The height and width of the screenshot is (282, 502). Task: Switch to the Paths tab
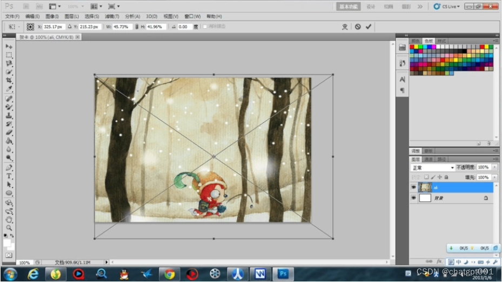click(441, 159)
